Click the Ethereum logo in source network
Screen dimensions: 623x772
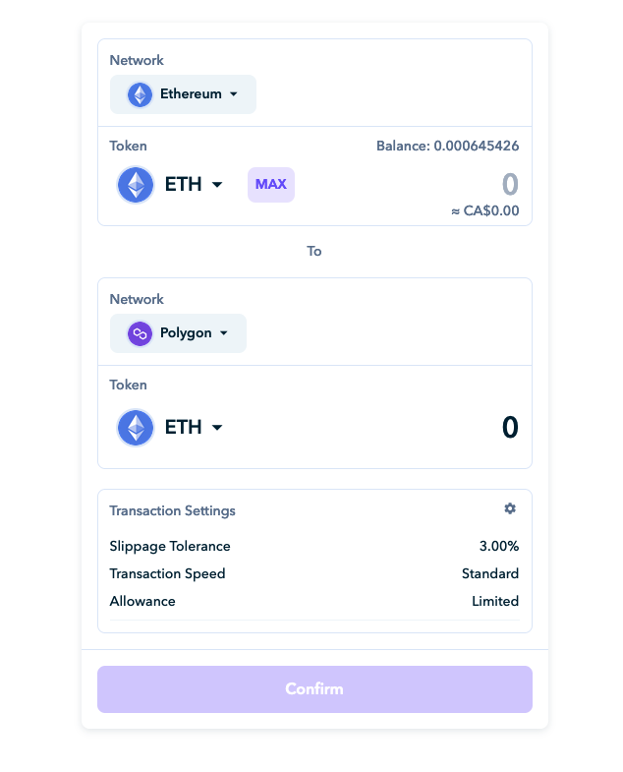click(x=140, y=94)
